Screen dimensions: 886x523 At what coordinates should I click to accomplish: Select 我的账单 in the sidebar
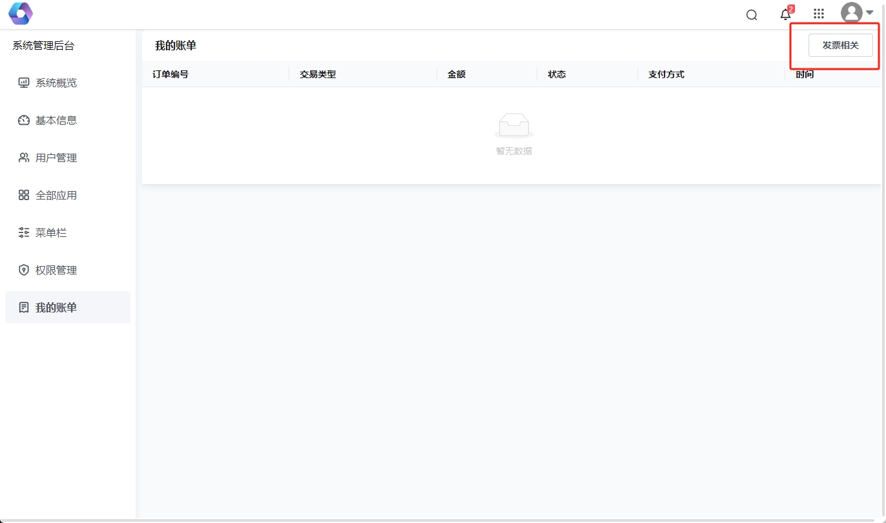56,307
